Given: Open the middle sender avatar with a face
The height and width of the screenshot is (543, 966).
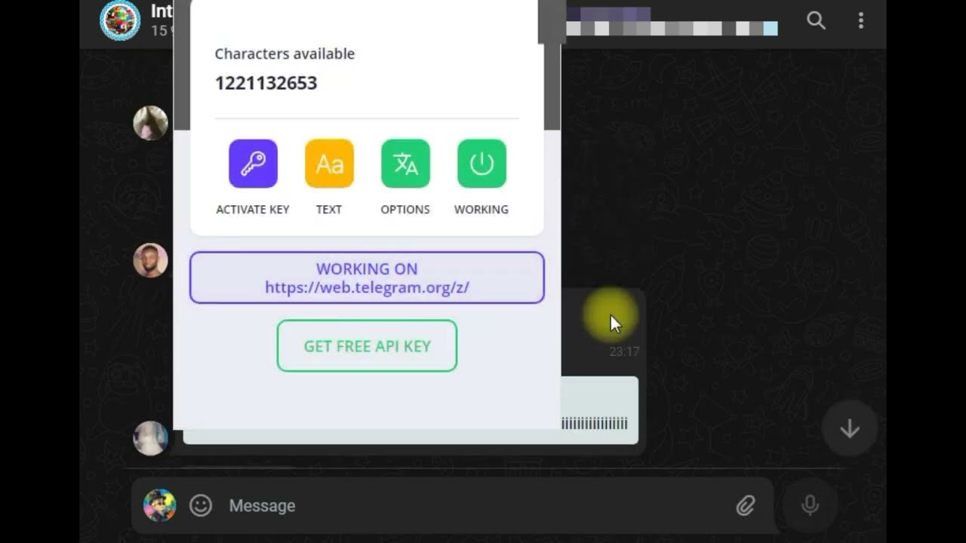Looking at the screenshot, I should coord(150,260).
